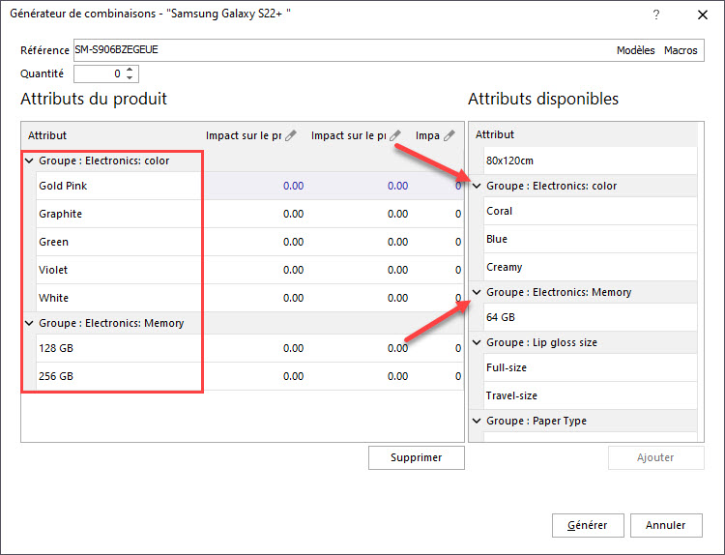Decrease the Quantité value with down arrow
Image resolution: width=725 pixels, height=555 pixels.
point(130,77)
